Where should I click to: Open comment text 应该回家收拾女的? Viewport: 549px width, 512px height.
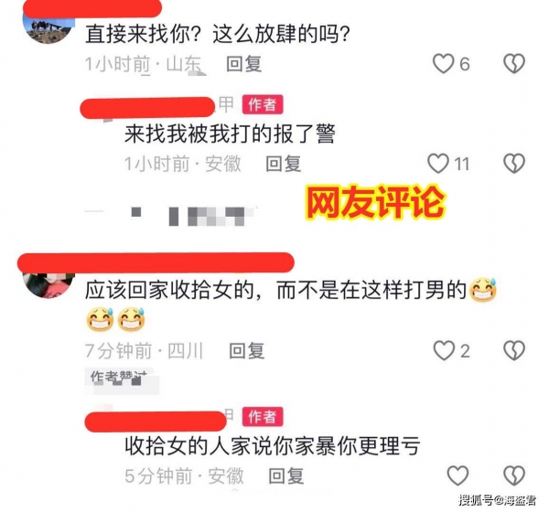(169, 291)
